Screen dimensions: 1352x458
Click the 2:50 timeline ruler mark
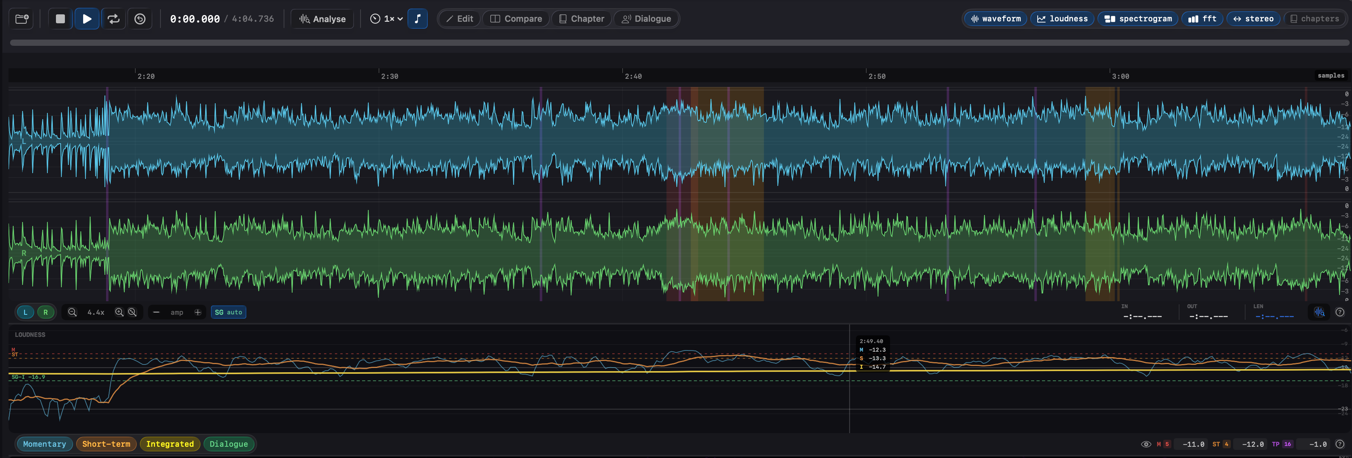[877, 76]
